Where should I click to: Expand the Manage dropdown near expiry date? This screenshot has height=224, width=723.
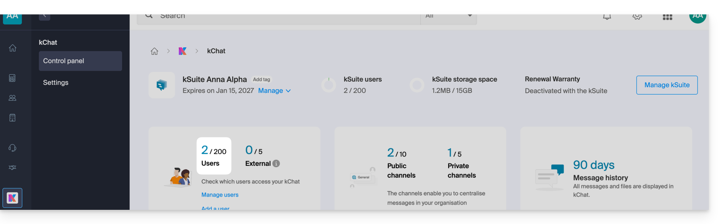pos(274,91)
